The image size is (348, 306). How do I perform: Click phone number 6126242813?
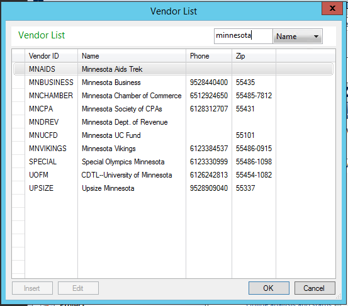pos(209,175)
